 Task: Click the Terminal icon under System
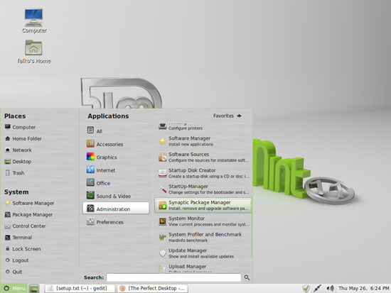pyautogui.click(x=8, y=237)
